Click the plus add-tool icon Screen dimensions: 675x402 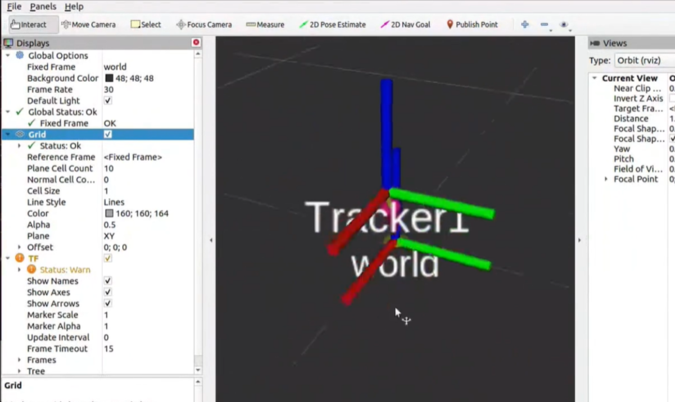pos(525,25)
